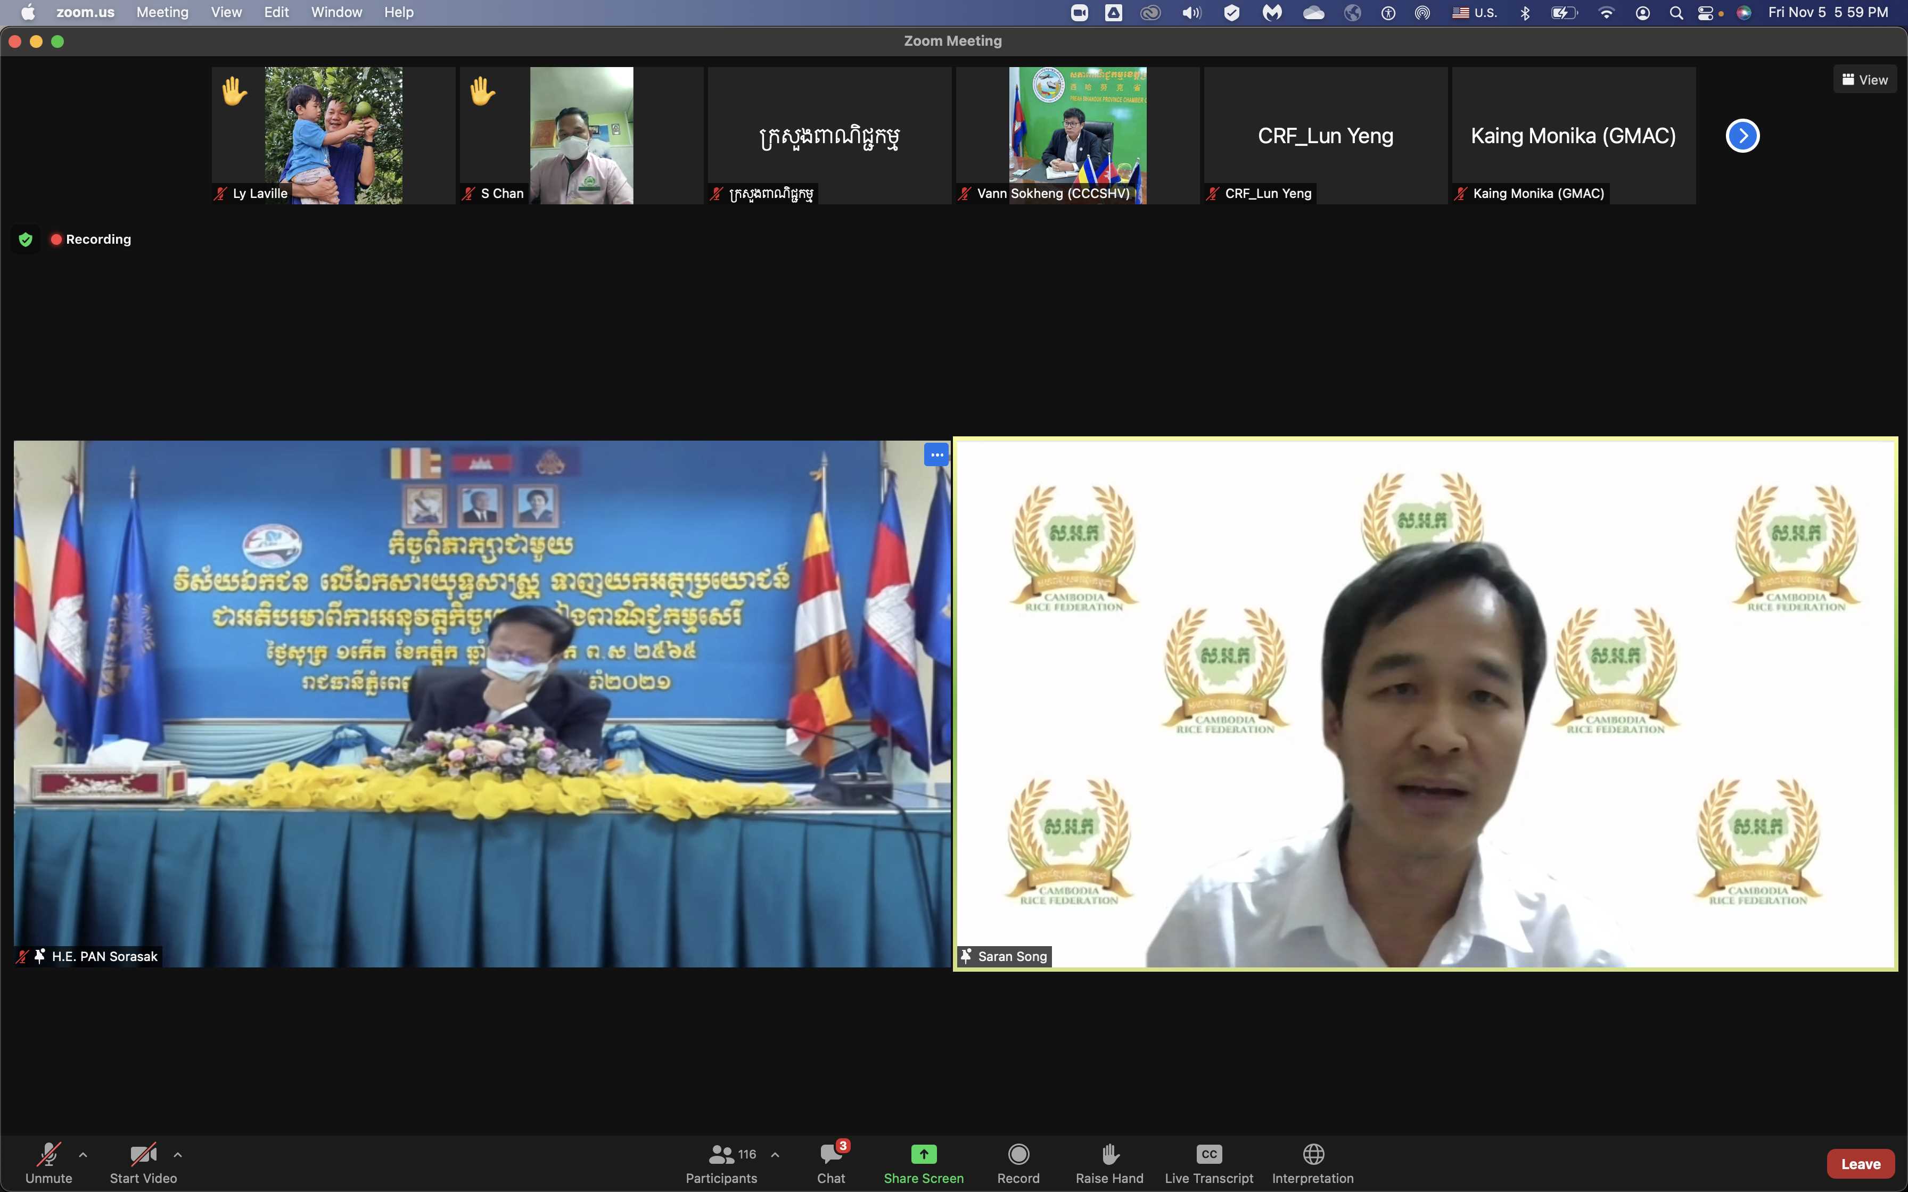Raise Hand in the meeting
The height and width of the screenshot is (1192, 1908).
[x=1109, y=1163]
